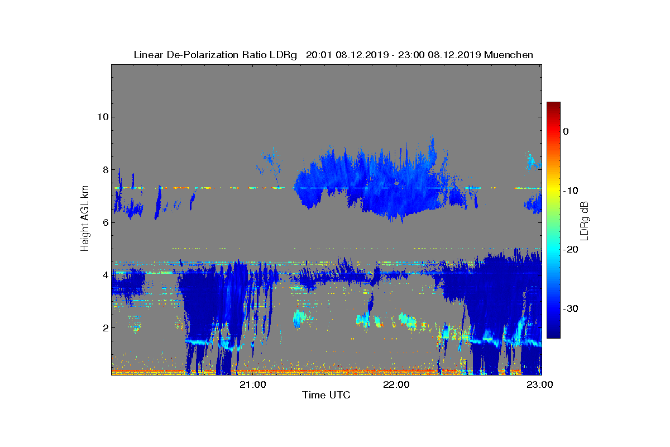Click the 22:00 time tick label
This screenshot has height=447, width=670.
tap(396, 384)
